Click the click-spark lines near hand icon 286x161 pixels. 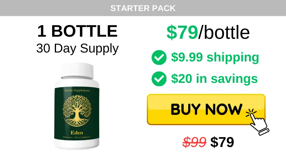[251, 112]
